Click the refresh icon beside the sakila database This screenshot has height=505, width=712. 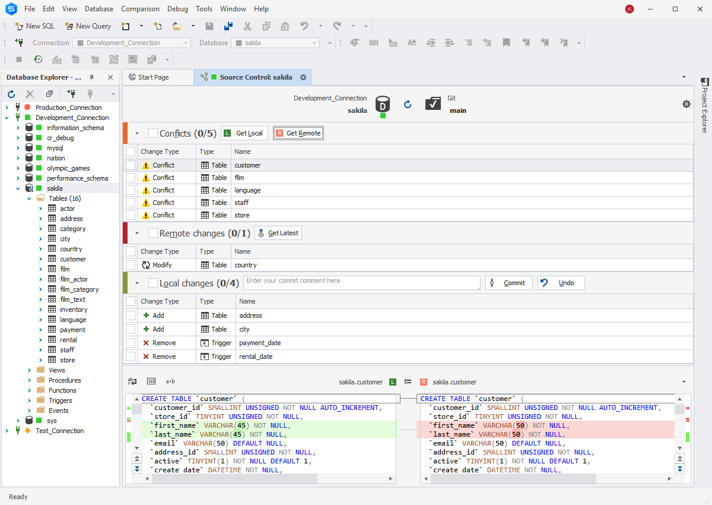click(408, 105)
